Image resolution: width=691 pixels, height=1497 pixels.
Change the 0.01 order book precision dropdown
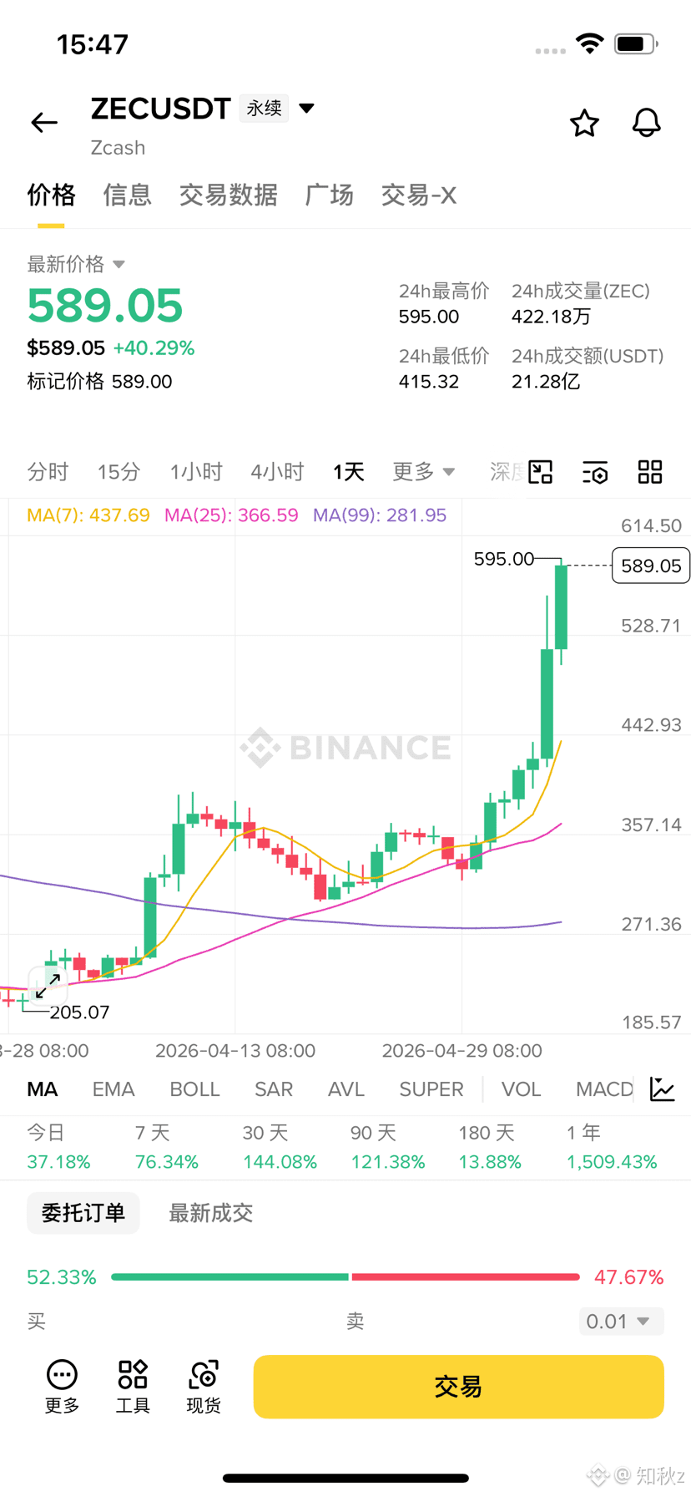point(621,1322)
